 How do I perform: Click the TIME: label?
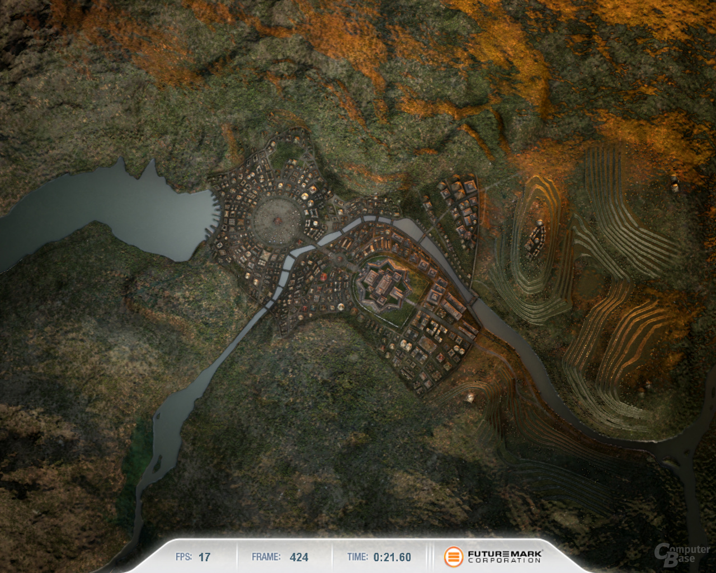(357, 557)
